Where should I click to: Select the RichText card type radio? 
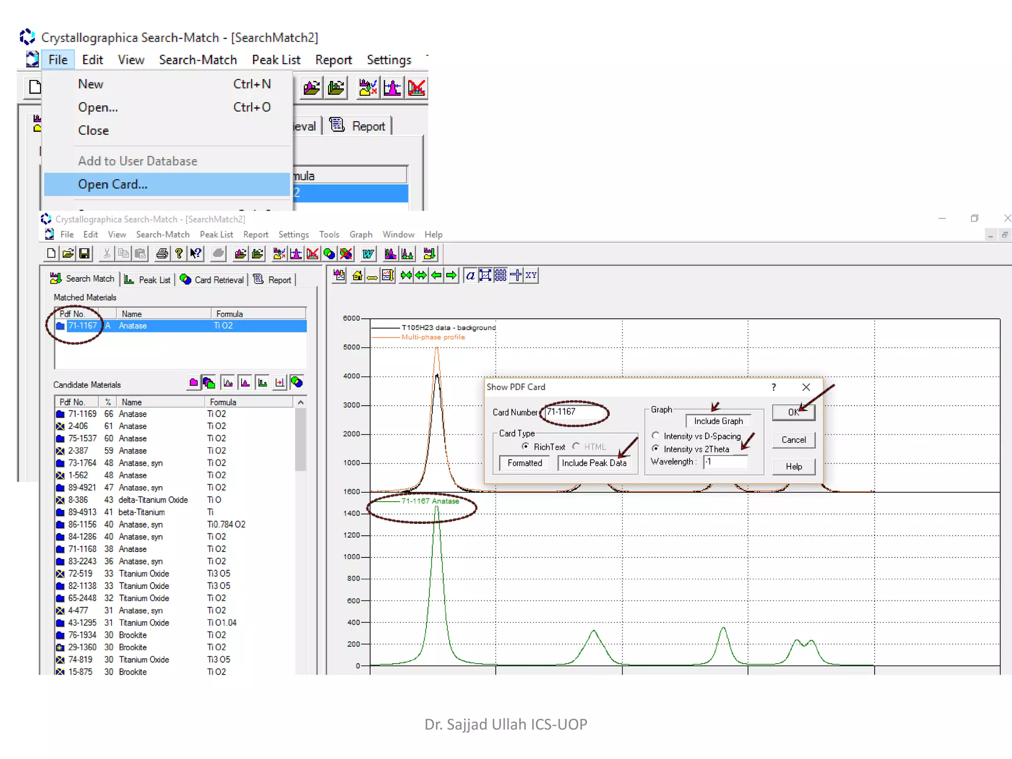525,446
